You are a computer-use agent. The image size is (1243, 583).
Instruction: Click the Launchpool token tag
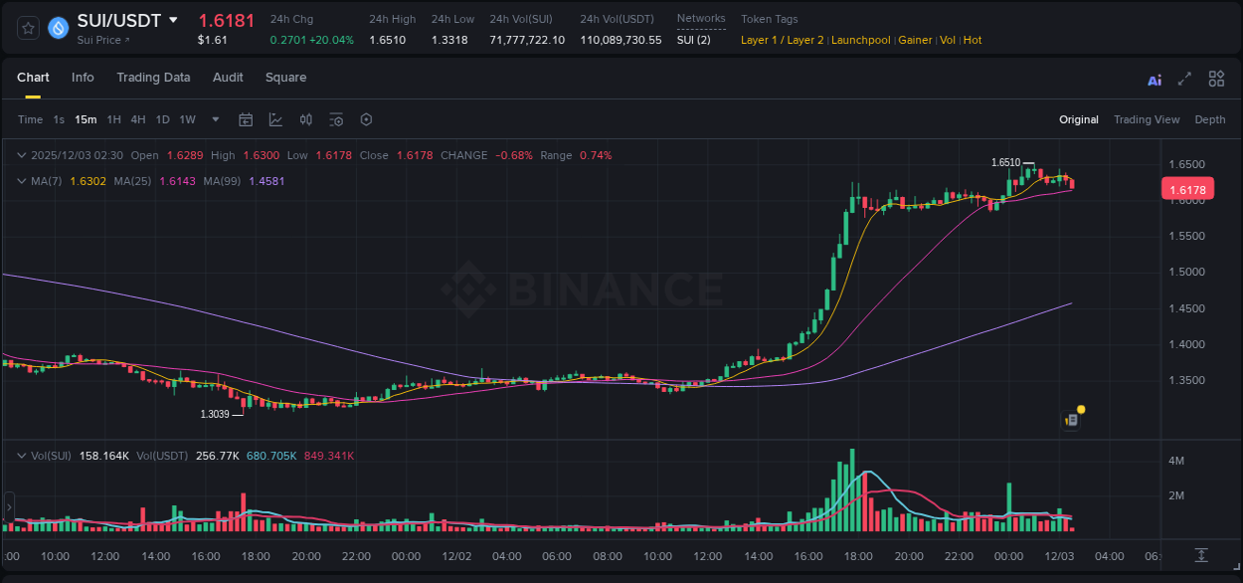[x=861, y=40]
